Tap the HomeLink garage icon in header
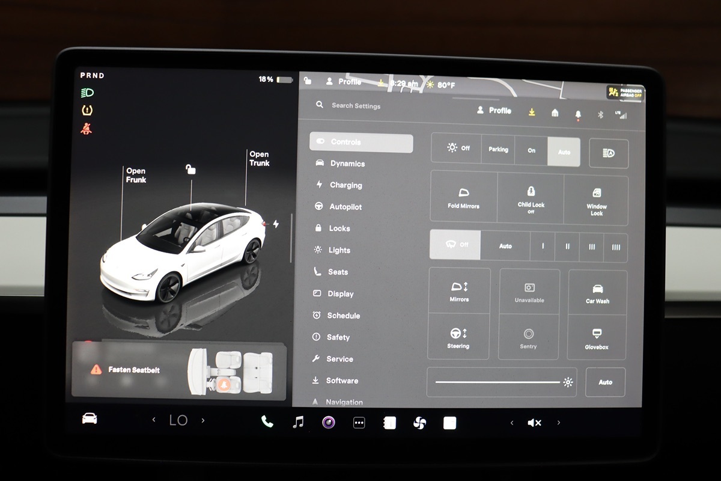Screen dimensions: 721x481 555,112
